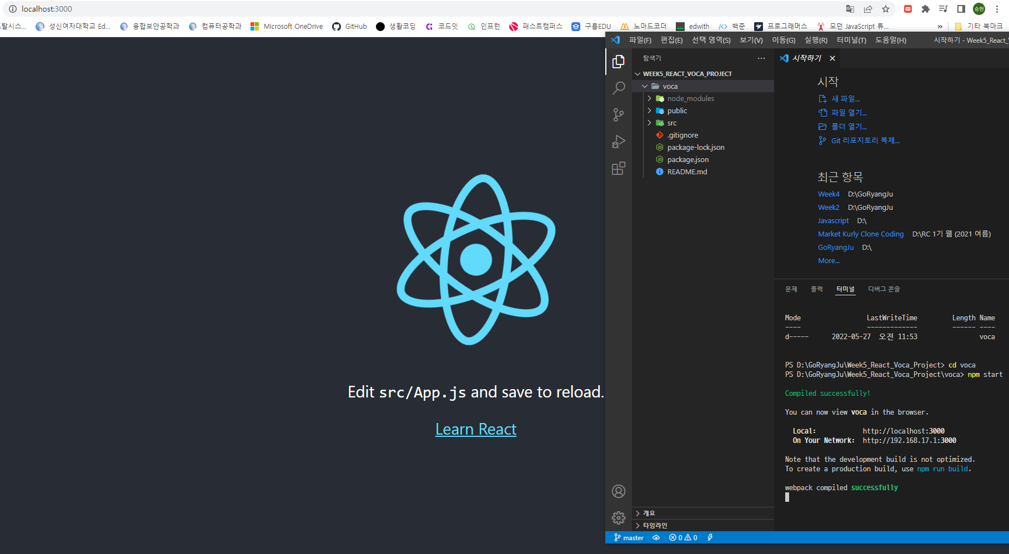The width and height of the screenshot is (1009, 554).
Task: Click the master branch status item
Action: 629,537
